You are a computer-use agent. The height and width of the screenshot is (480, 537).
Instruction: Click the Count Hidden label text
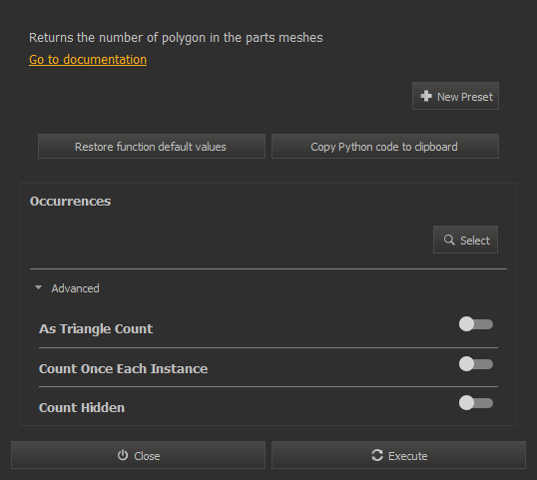[82, 407]
